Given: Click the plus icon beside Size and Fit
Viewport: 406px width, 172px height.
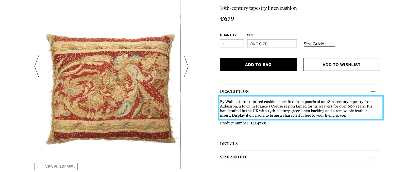Looking at the screenshot, I should [373, 157].
